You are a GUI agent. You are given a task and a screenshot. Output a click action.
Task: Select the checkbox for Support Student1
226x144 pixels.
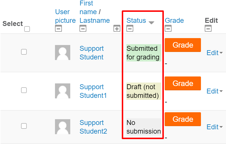[24, 90]
